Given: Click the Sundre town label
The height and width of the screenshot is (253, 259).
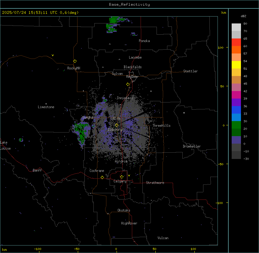Looking at the screenshot, I should click(x=88, y=117).
